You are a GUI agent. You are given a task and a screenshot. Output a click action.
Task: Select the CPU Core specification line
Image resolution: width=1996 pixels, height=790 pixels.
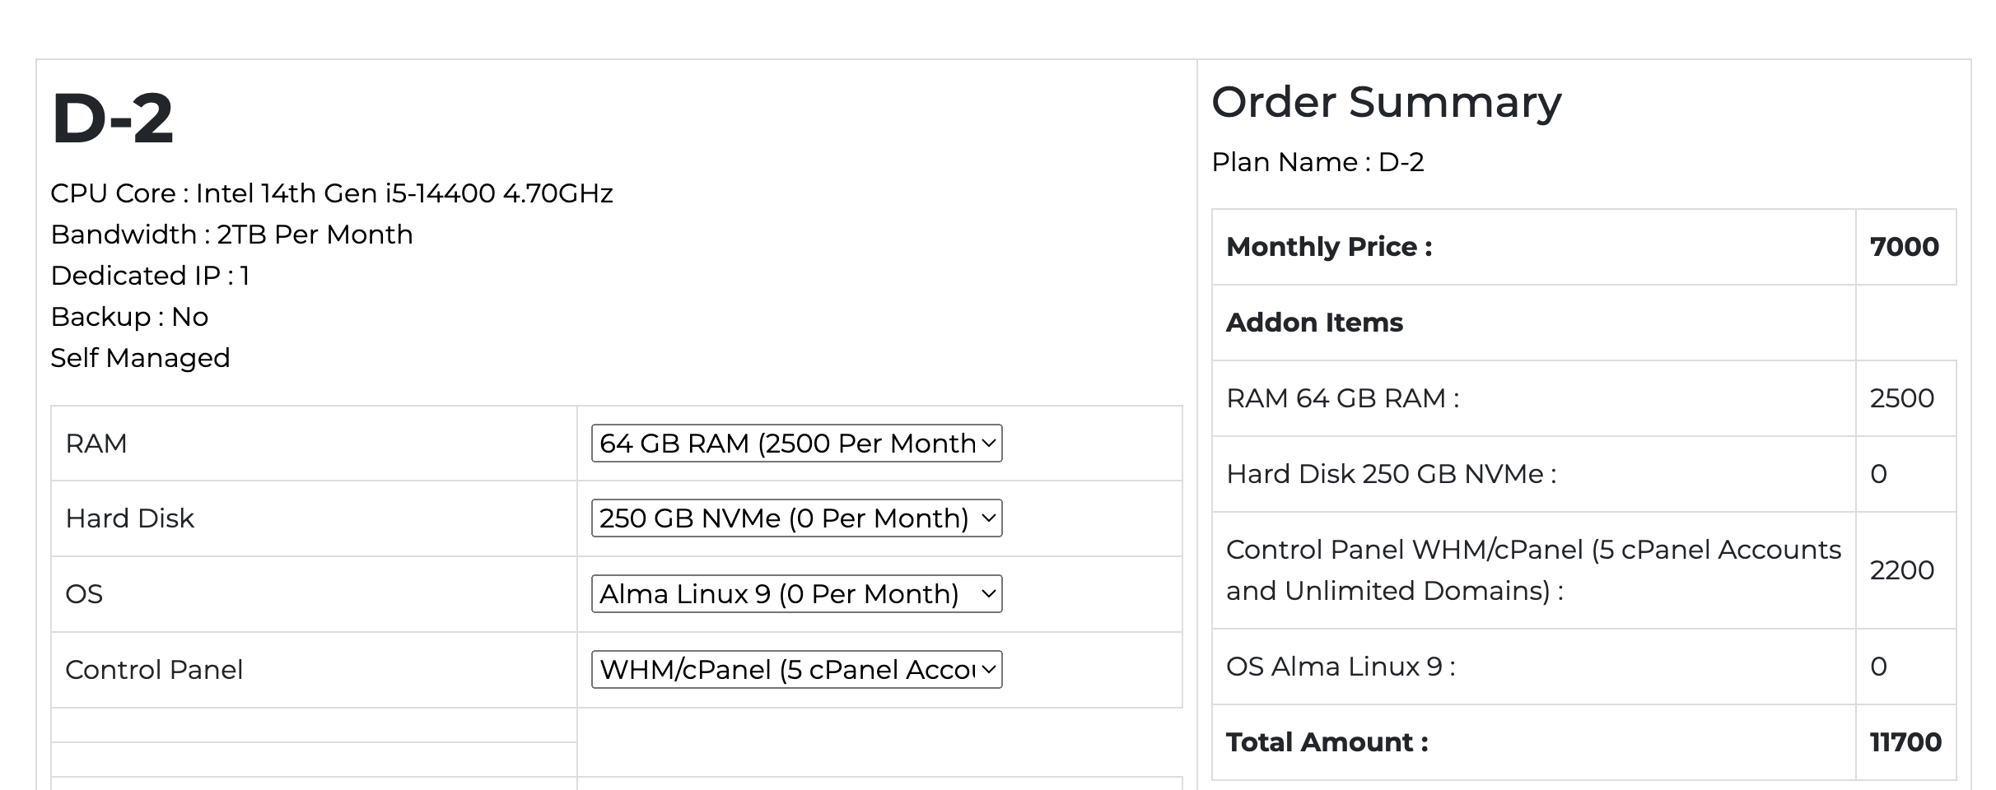331,193
